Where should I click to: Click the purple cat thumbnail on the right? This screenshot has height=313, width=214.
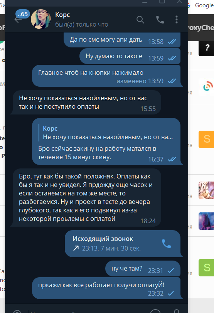[206, 221]
